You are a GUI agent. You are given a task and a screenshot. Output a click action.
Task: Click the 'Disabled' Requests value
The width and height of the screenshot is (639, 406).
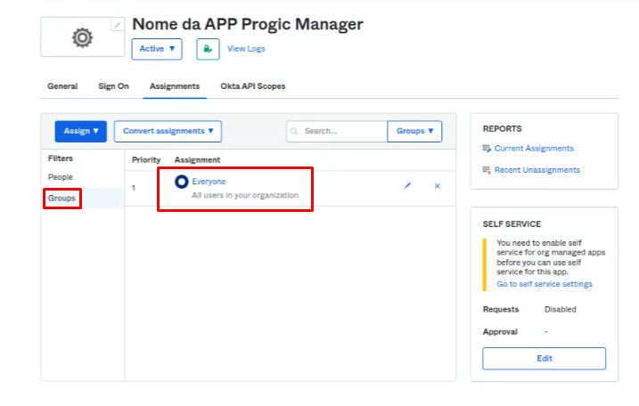tap(561, 310)
